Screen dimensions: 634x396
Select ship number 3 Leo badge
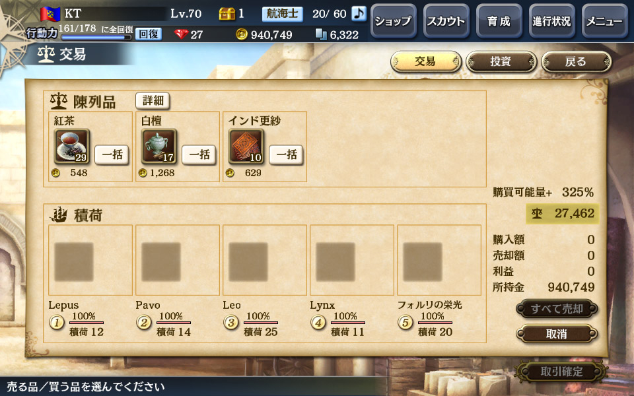click(x=231, y=323)
